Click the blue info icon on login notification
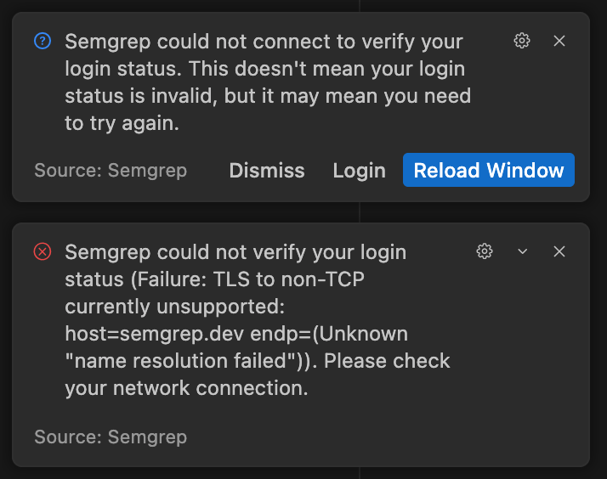607x479 pixels. (42, 41)
